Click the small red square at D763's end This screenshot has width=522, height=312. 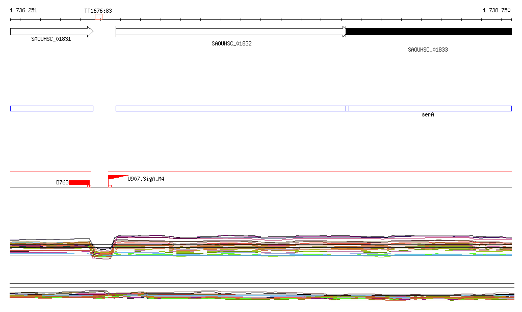(89, 186)
